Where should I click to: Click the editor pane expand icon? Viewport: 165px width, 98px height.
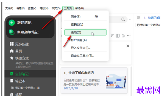pos(138,18)
